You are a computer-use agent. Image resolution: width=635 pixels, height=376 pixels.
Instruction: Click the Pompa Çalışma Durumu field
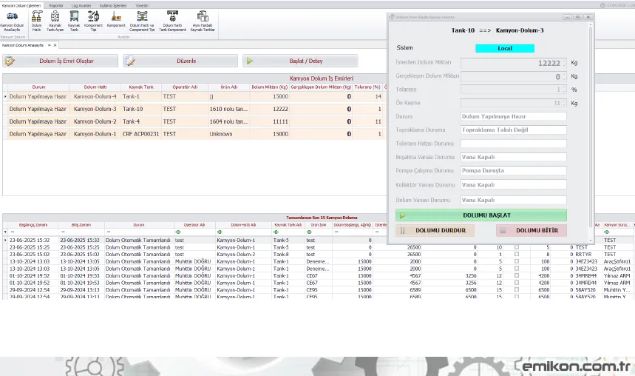pos(514,171)
